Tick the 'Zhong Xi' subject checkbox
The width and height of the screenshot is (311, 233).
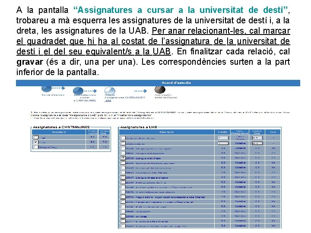35,147
